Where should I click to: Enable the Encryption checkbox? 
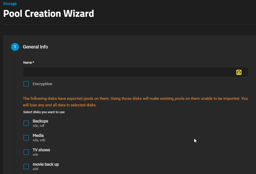click(26, 84)
